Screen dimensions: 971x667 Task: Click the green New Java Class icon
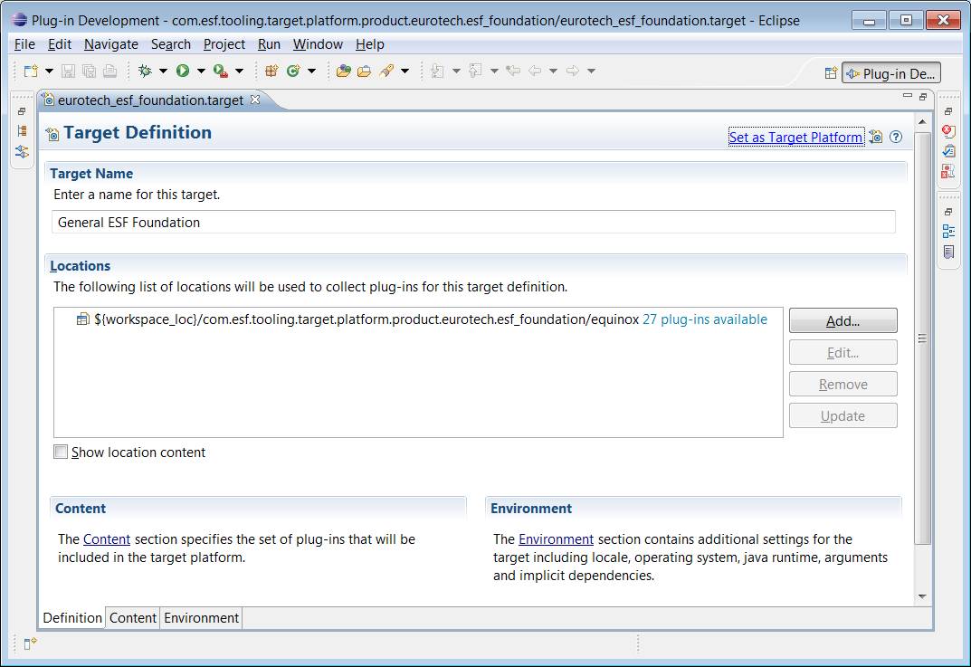point(293,71)
